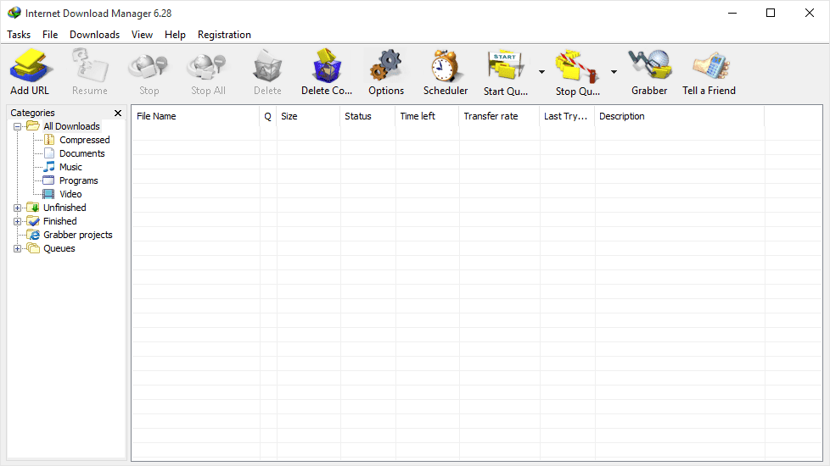Click the Documents page icon
Image resolution: width=830 pixels, height=466 pixels.
(49, 153)
